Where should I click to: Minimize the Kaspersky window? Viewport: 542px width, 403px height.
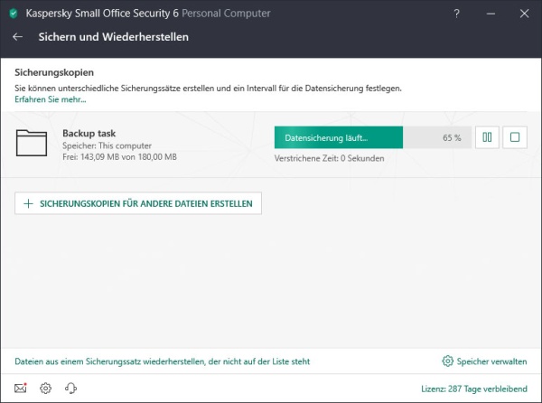[491, 14]
